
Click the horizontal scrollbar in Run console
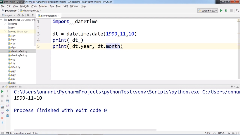click(x=85, y=130)
